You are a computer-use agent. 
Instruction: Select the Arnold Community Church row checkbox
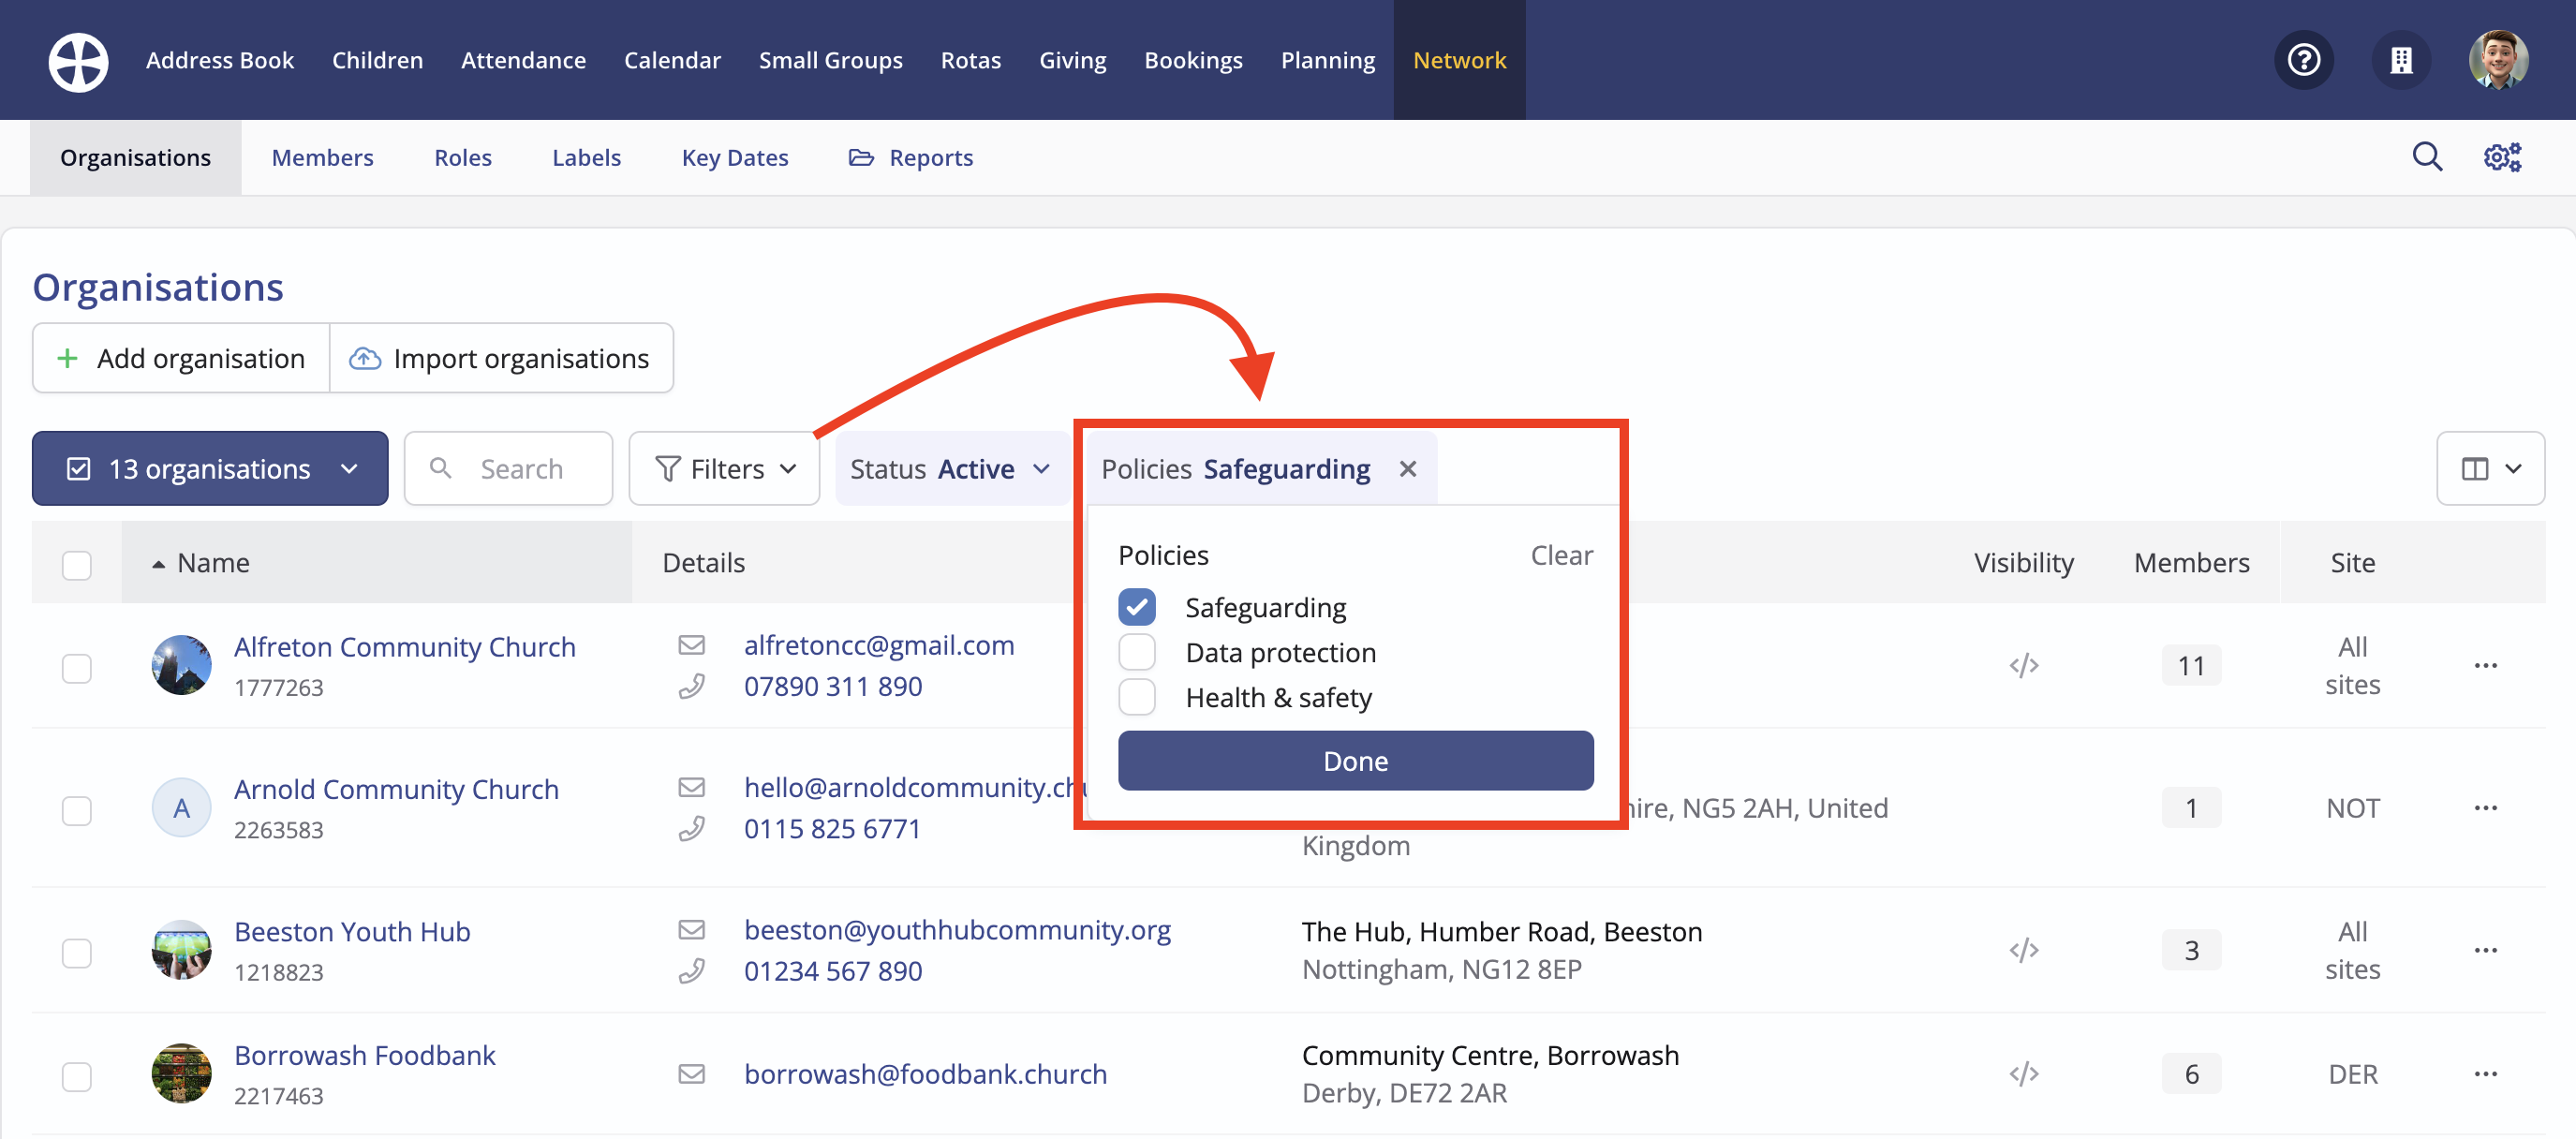click(77, 810)
